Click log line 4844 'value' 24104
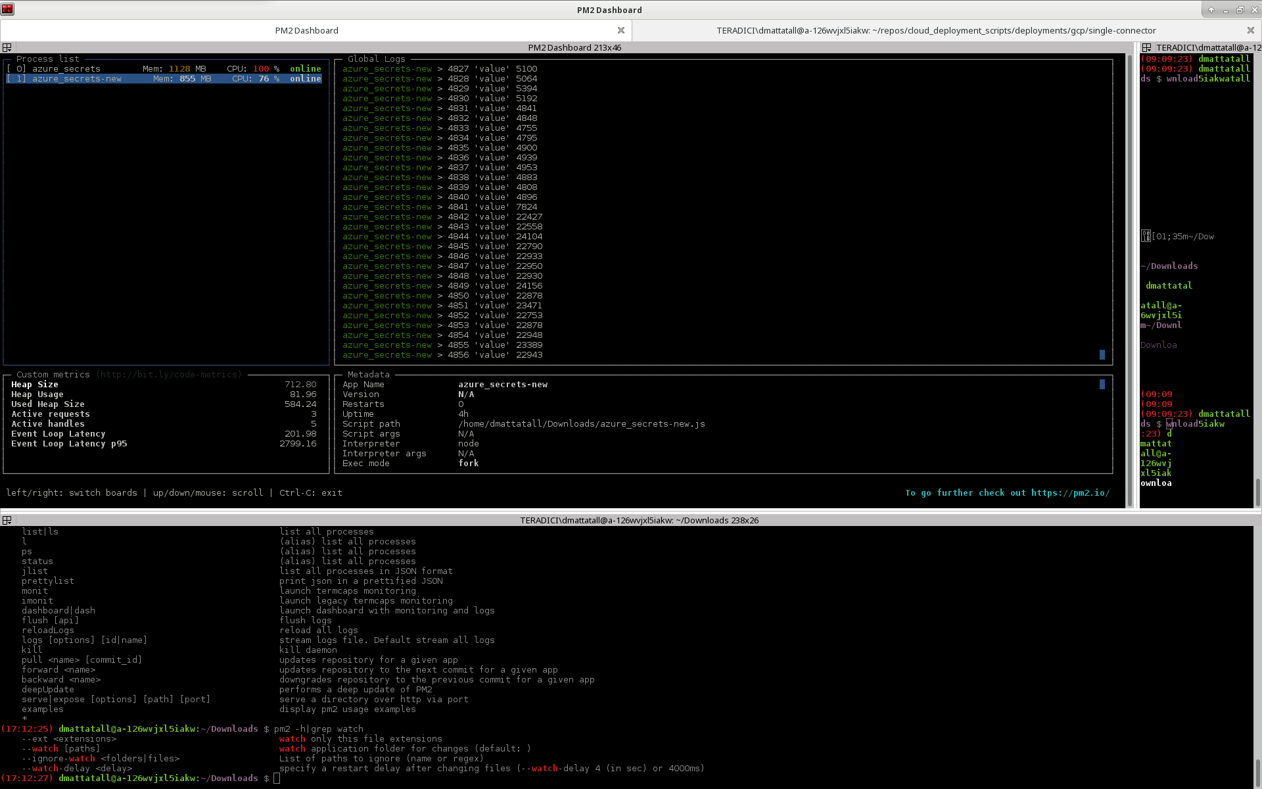The width and height of the screenshot is (1262, 789). click(x=442, y=236)
